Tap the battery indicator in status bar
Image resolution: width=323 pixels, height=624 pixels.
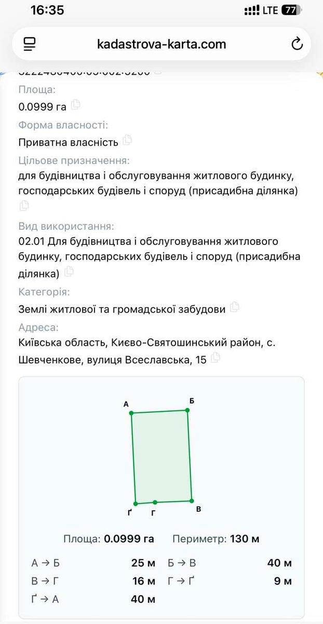point(292,10)
